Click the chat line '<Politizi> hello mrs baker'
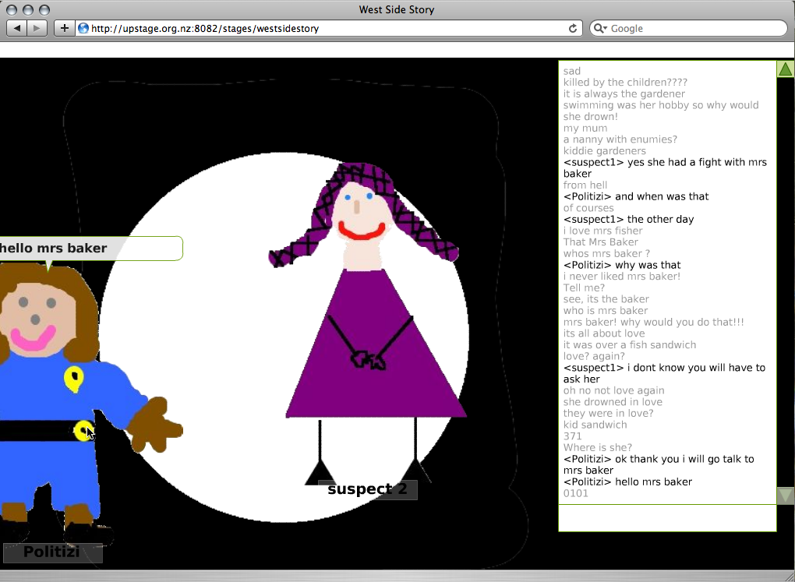The width and height of the screenshot is (795, 582). pos(627,481)
